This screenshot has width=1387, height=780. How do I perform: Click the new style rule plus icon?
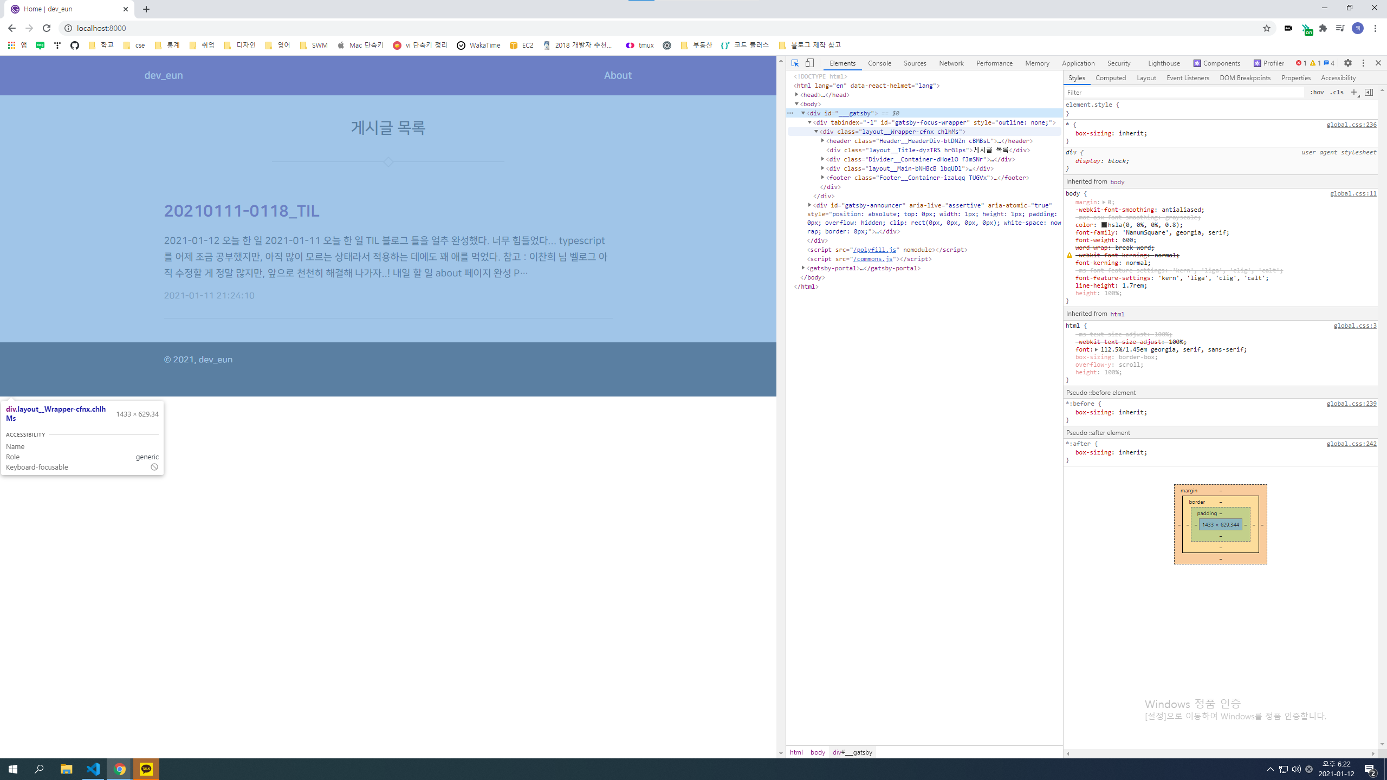click(1354, 92)
